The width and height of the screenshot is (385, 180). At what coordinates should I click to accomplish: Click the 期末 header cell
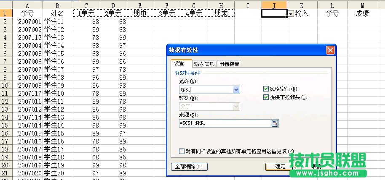(221, 13)
